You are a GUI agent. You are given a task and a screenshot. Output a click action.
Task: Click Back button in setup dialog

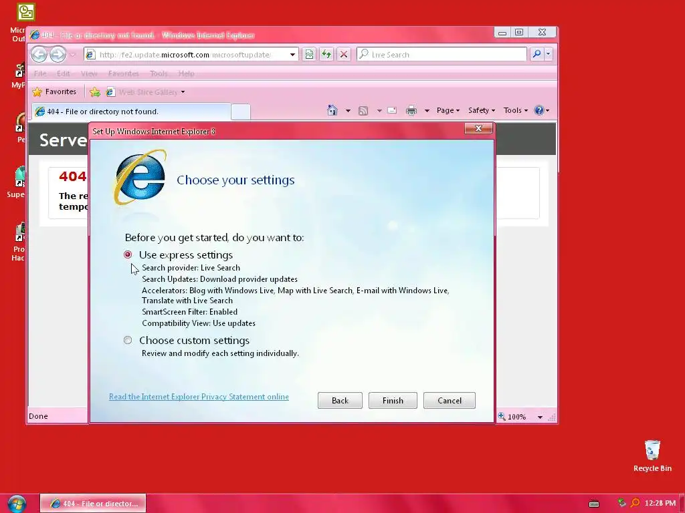(x=340, y=401)
